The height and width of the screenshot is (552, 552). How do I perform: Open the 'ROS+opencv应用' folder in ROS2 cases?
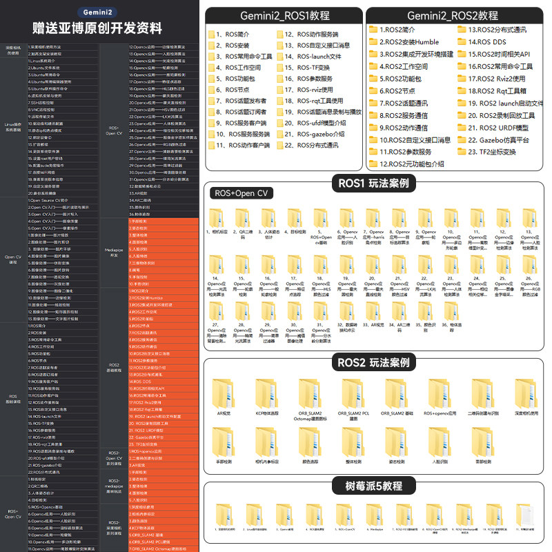440,394
